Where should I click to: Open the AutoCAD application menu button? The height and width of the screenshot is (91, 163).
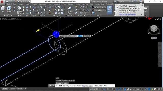[2, 2]
